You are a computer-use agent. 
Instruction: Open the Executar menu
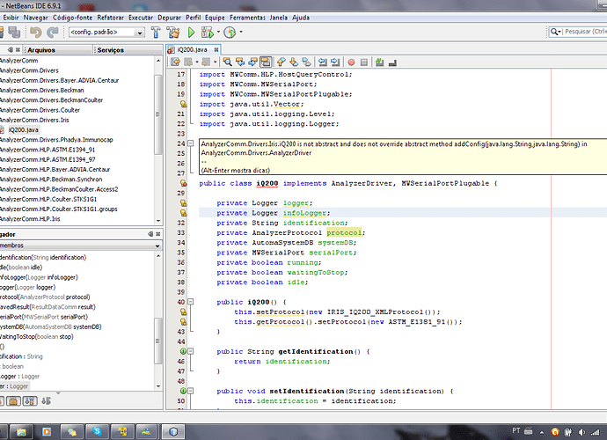tap(141, 18)
